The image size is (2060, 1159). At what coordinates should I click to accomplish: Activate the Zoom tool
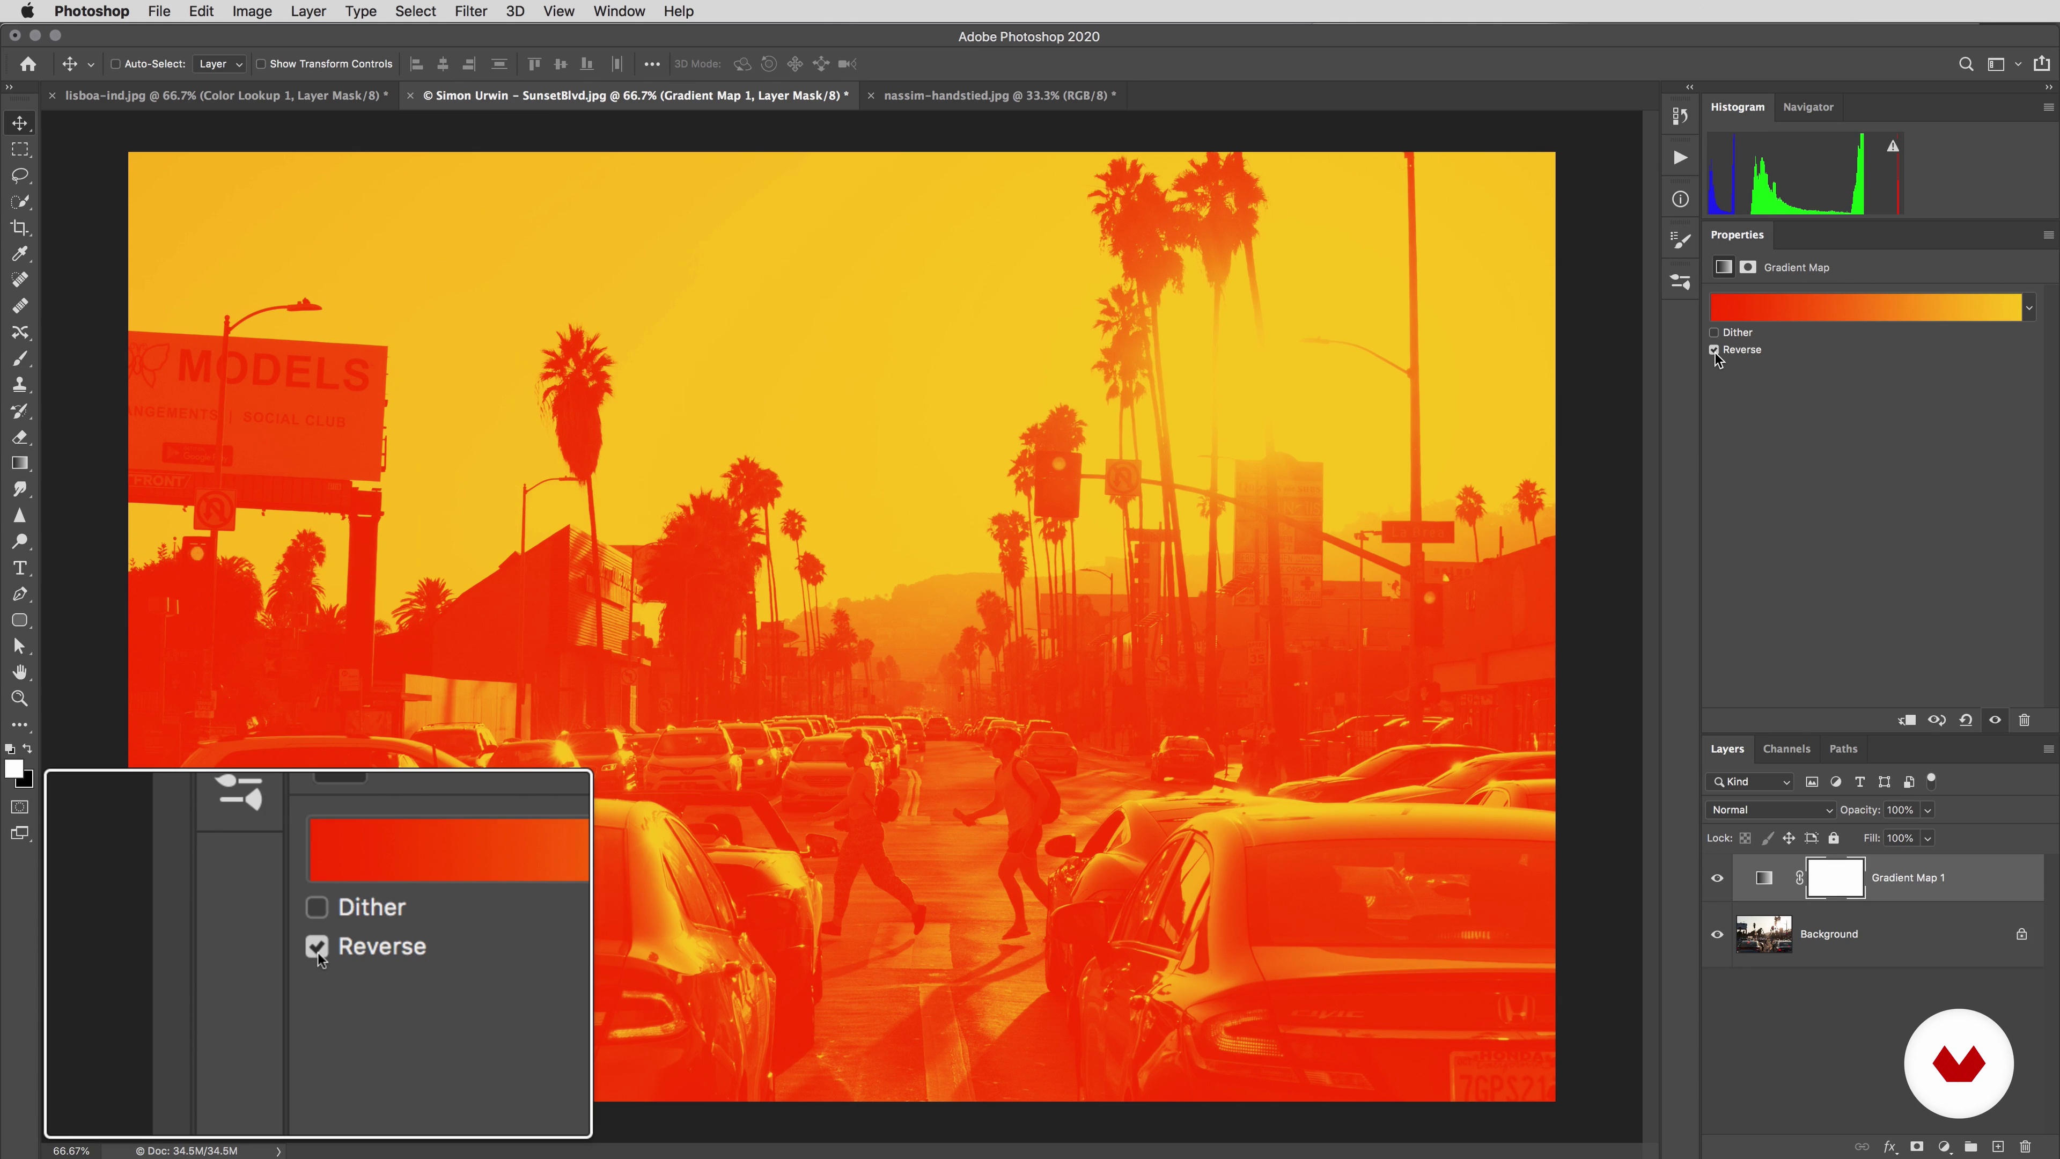click(x=20, y=698)
